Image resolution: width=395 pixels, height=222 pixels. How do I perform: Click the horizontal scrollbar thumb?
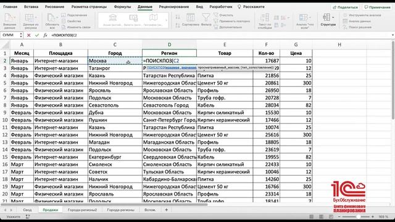click(104, 204)
